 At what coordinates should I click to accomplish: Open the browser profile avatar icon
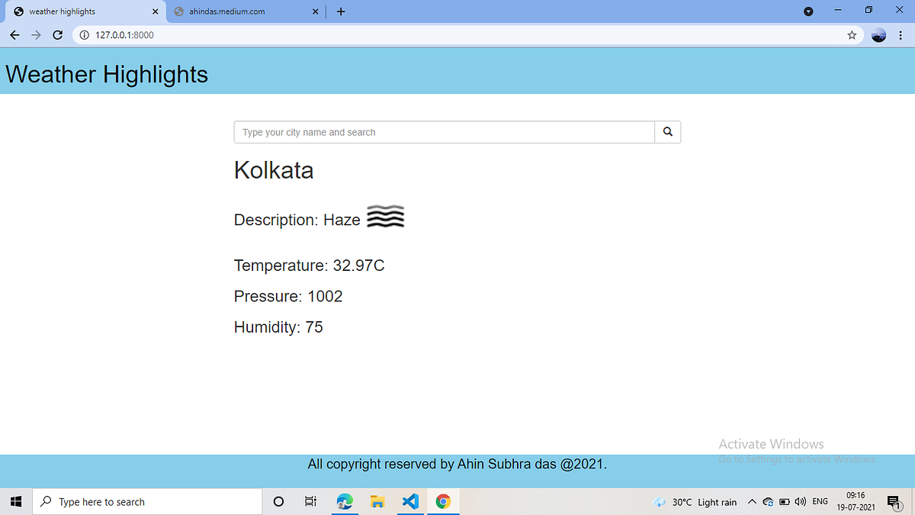878,35
